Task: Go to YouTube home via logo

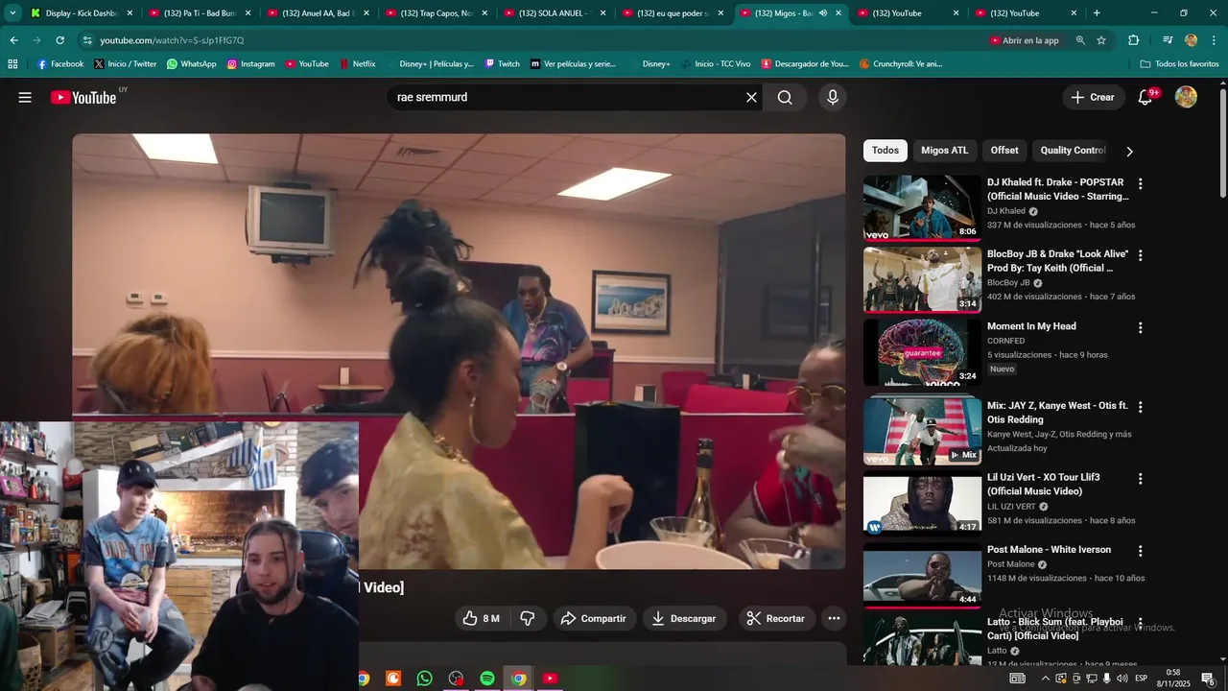Action: (83, 97)
